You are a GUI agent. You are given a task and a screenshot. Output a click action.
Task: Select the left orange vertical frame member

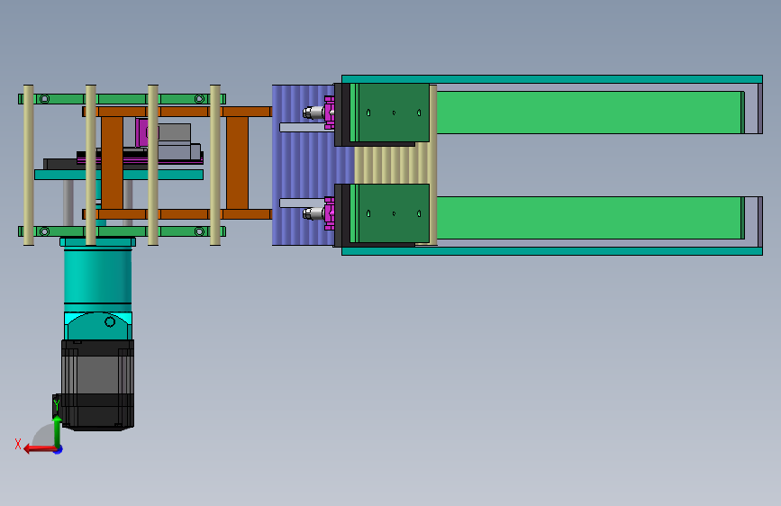[112, 163]
